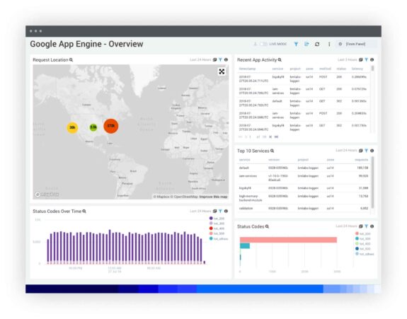Image resolution: width=407 pixels, height=319 pixels.
Task: Open search for the Status Codes panel
Action: click(267, 226)
